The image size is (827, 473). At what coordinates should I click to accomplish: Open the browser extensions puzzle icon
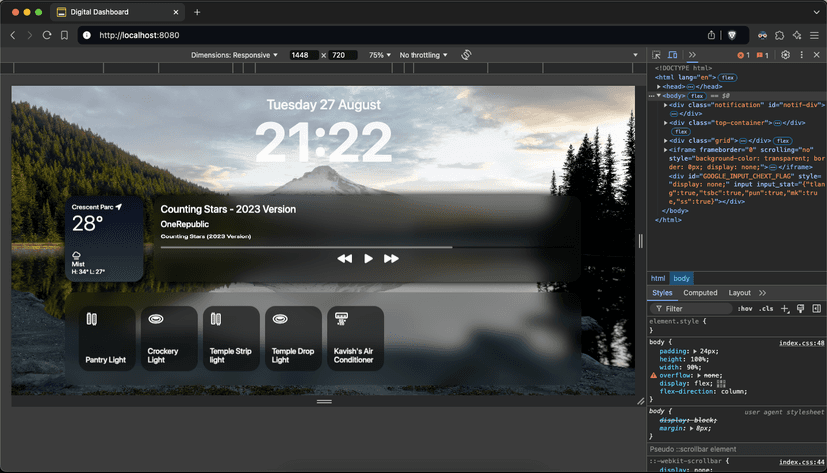coord(780,35)
